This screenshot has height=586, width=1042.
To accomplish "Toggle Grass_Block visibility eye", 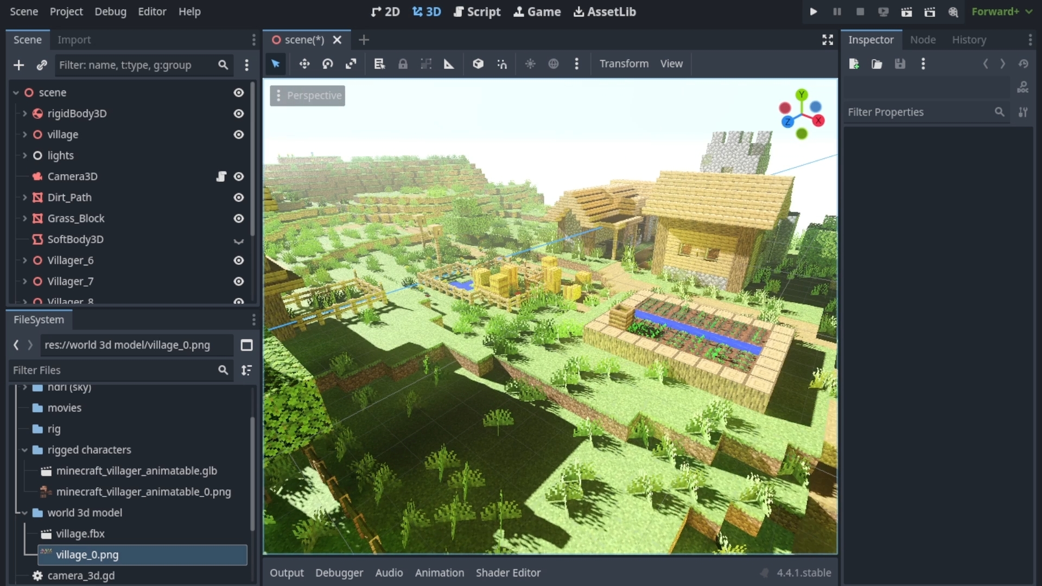I will click(239, 218).
